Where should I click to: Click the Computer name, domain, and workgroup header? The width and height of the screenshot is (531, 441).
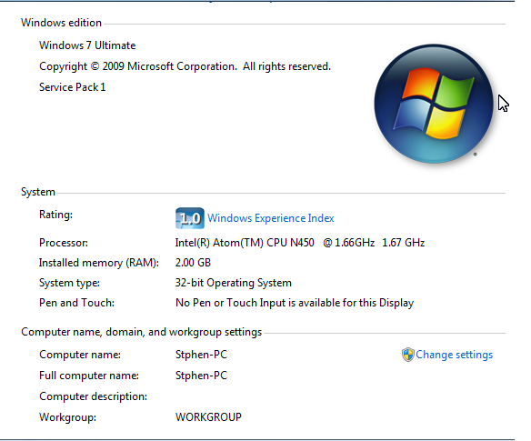[142, 332]
